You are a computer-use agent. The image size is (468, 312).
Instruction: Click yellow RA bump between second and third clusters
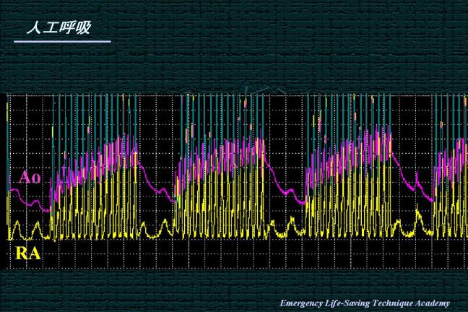click(x=291, y=225)
